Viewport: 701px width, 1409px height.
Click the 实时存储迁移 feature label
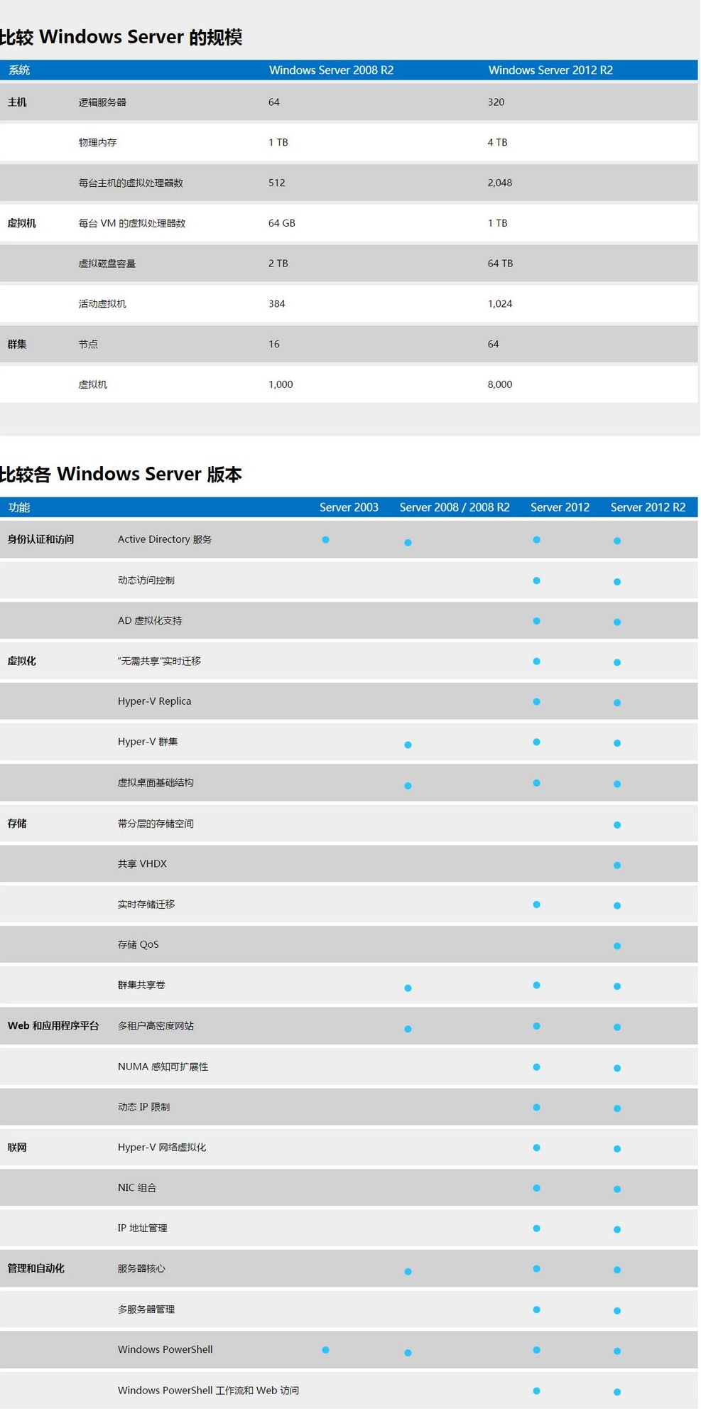click(146, 905)
